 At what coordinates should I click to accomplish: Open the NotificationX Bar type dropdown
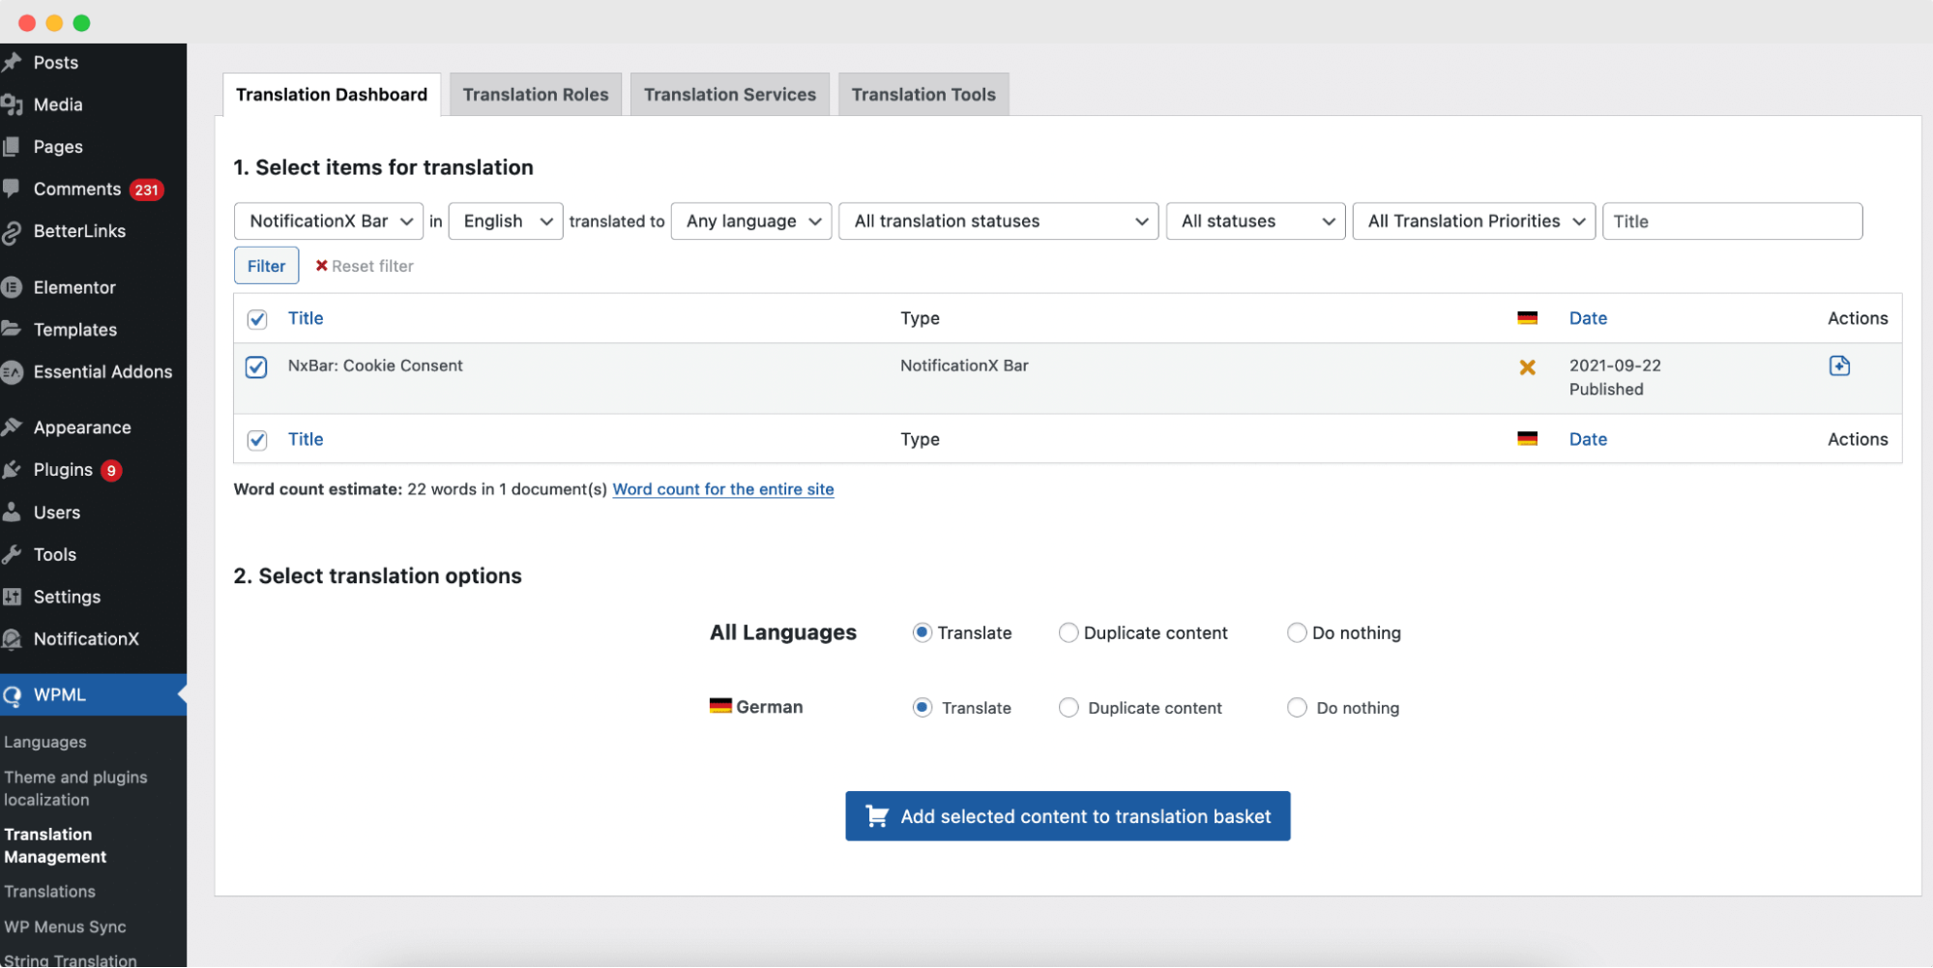pyautogui.click(x=329, y=221)
